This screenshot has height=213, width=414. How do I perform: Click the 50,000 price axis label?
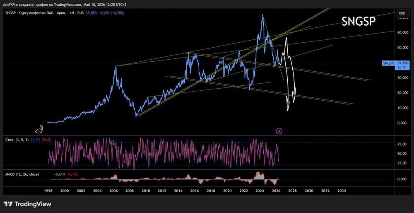tap(403, 48)
